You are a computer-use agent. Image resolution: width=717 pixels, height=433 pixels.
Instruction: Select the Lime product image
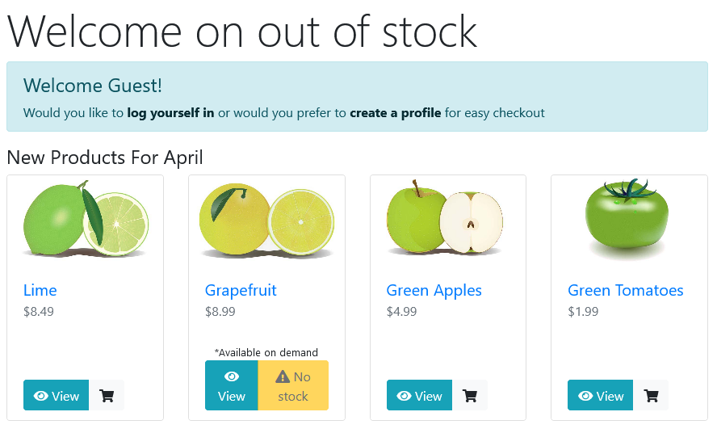86,219
